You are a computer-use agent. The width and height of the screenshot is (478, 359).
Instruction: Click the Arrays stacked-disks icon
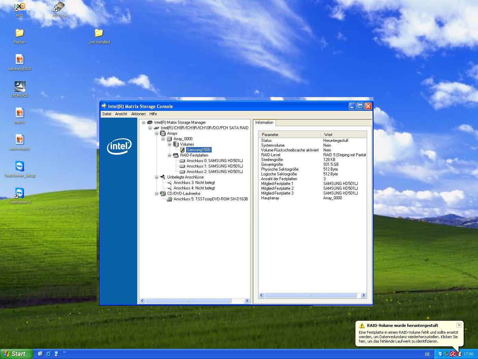[x=163, y=133]
